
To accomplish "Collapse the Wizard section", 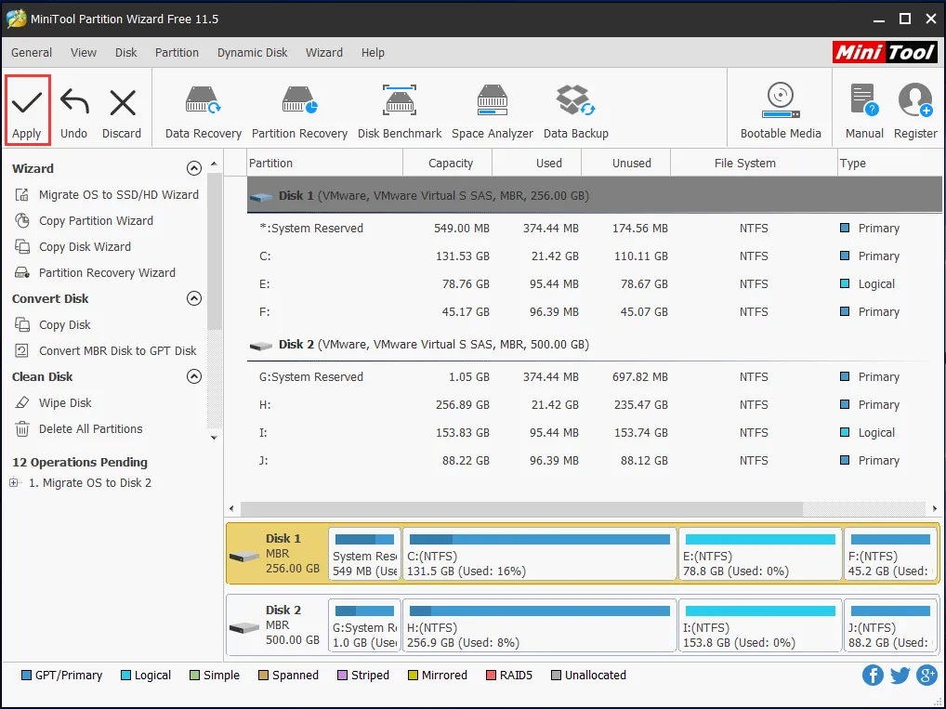I will (x=193, y=169).
